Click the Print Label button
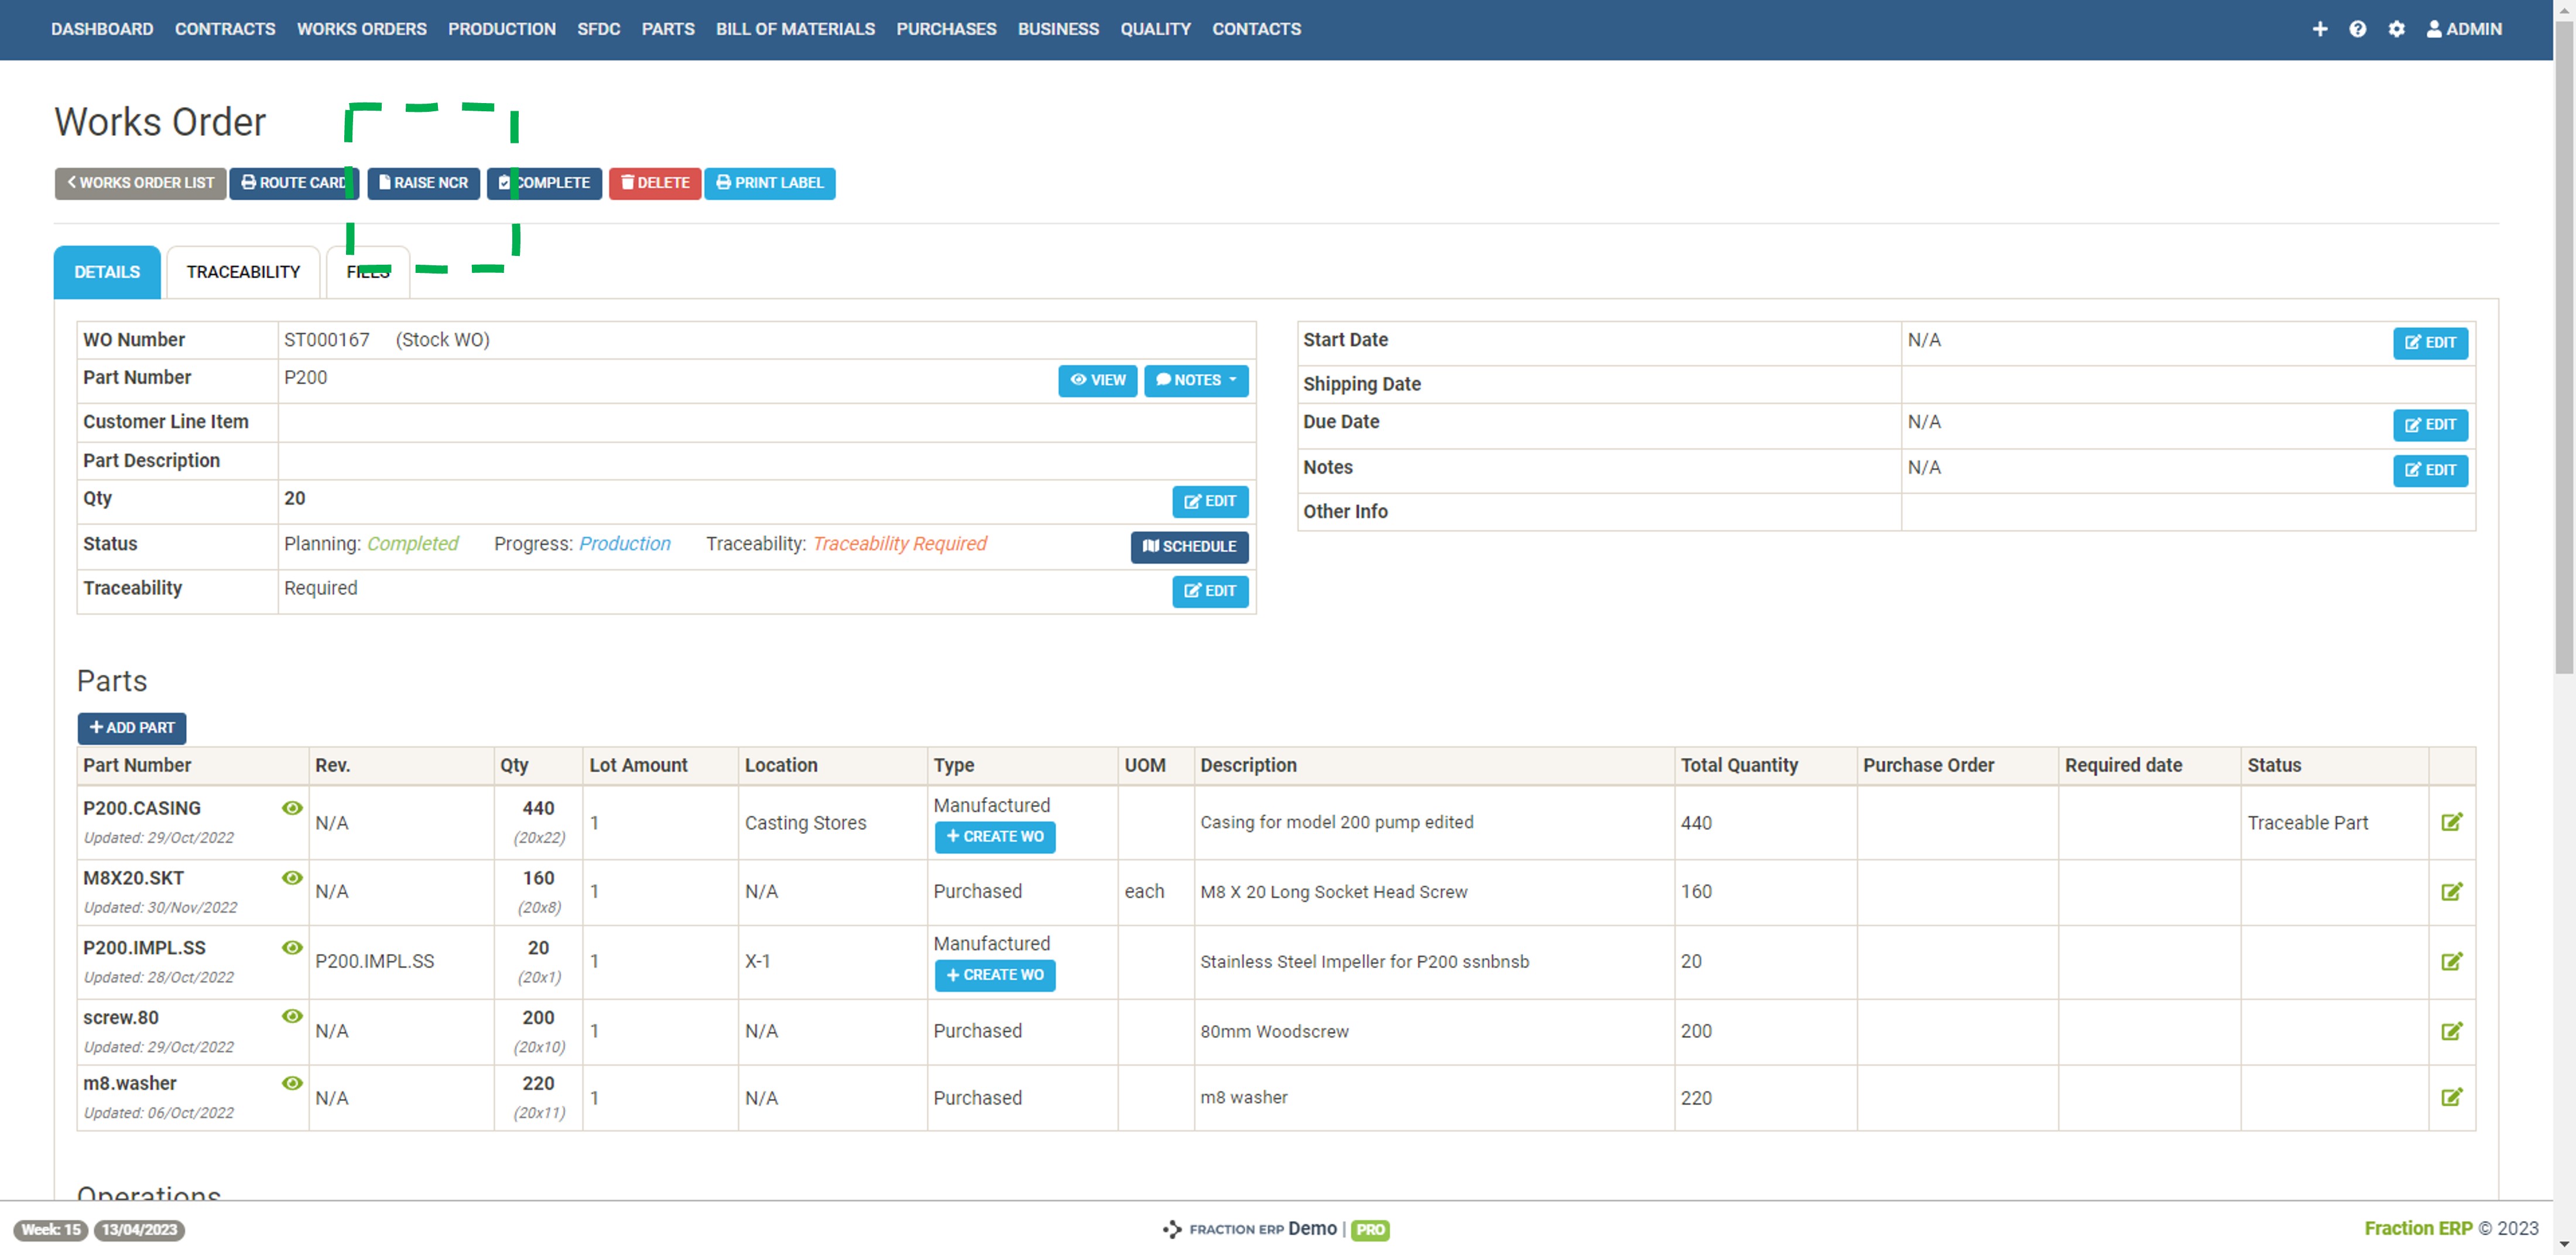This screenshot has width=2576, height=1255. tap(769, 183)
